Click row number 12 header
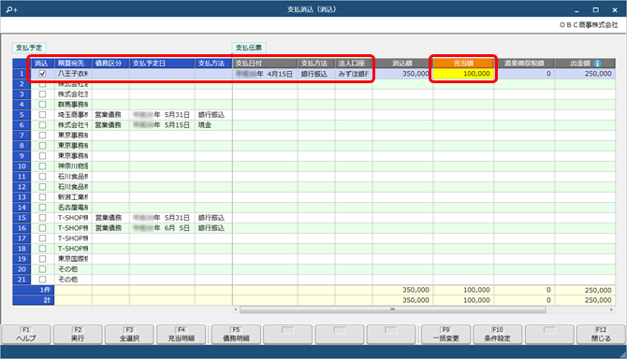Image resolution: width=627 pixels, height=359 pixels. coord(22,187)
